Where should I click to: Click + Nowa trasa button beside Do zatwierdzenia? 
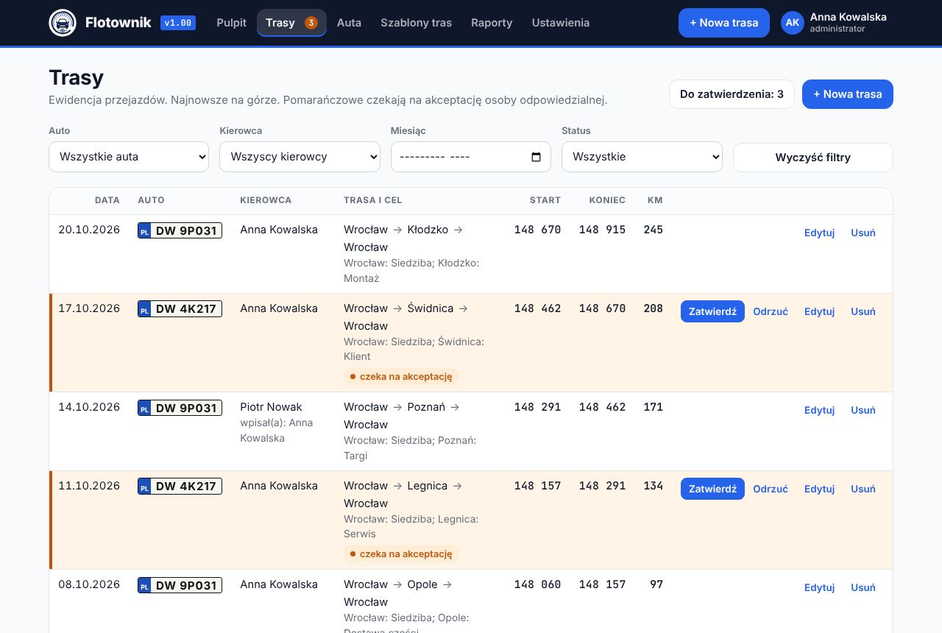tap(848, 94)
